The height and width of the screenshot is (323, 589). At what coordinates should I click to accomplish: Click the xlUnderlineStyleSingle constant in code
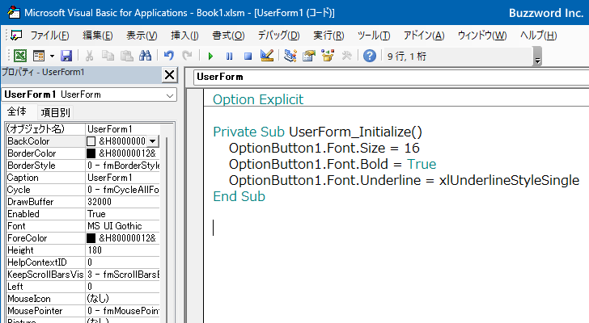510,180
